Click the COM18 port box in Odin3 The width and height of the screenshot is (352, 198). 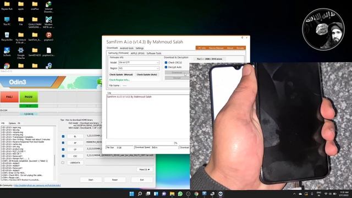pos(29,114)
